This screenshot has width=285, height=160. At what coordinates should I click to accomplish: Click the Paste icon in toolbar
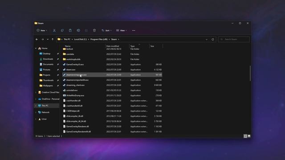pyautogui.click(x=70, y=31)
